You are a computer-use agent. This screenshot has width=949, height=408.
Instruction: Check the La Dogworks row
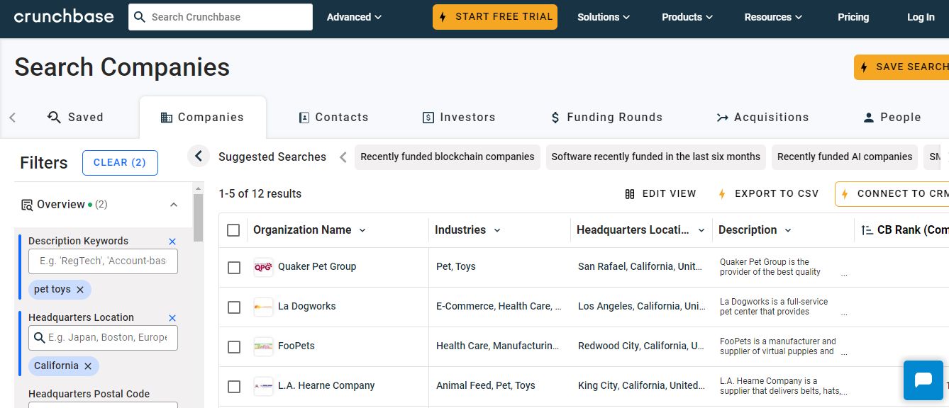click(234, 307)
